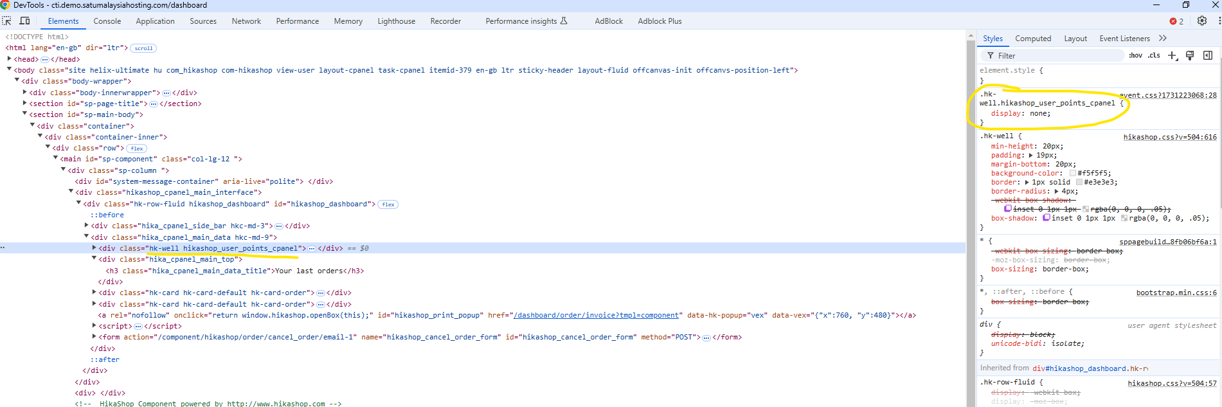Click the flex badge on row div
1222x407 pixels.
(137, 149)
